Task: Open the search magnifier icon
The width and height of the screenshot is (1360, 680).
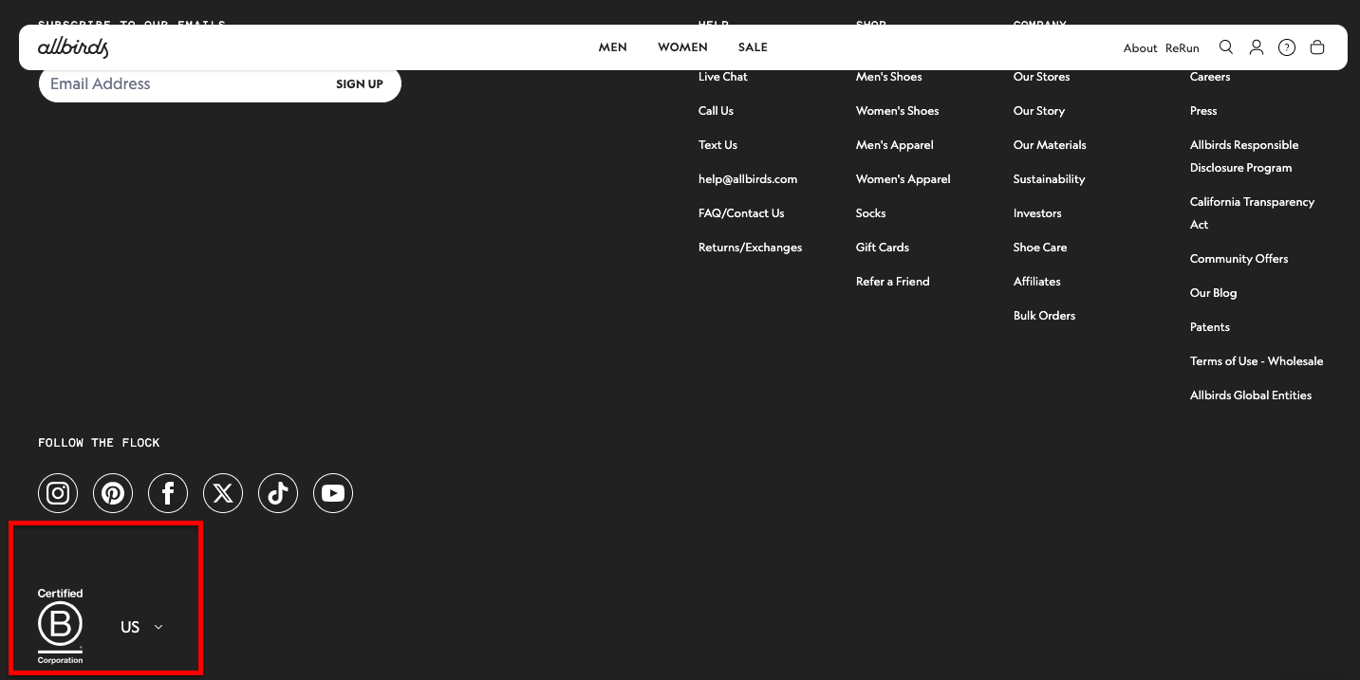Action: (1226, 46)
